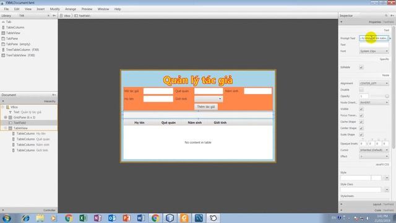396x223 pixels.
Task: Click the Inspector search magnifier icon
Action: click(386, 15)
